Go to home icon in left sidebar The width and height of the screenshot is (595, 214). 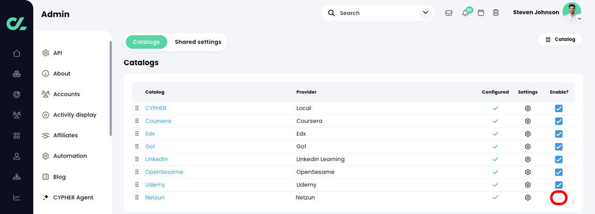(x=17, y=53)
